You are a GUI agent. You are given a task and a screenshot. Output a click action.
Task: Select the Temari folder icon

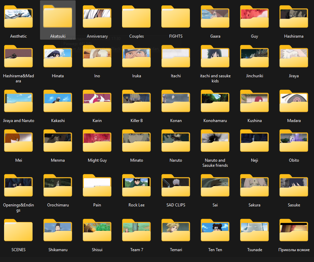pos(176,230)
